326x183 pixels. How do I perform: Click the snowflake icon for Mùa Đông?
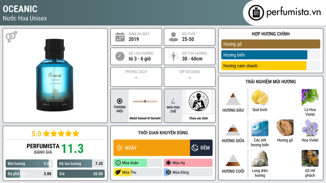click(x=168, y=172)
